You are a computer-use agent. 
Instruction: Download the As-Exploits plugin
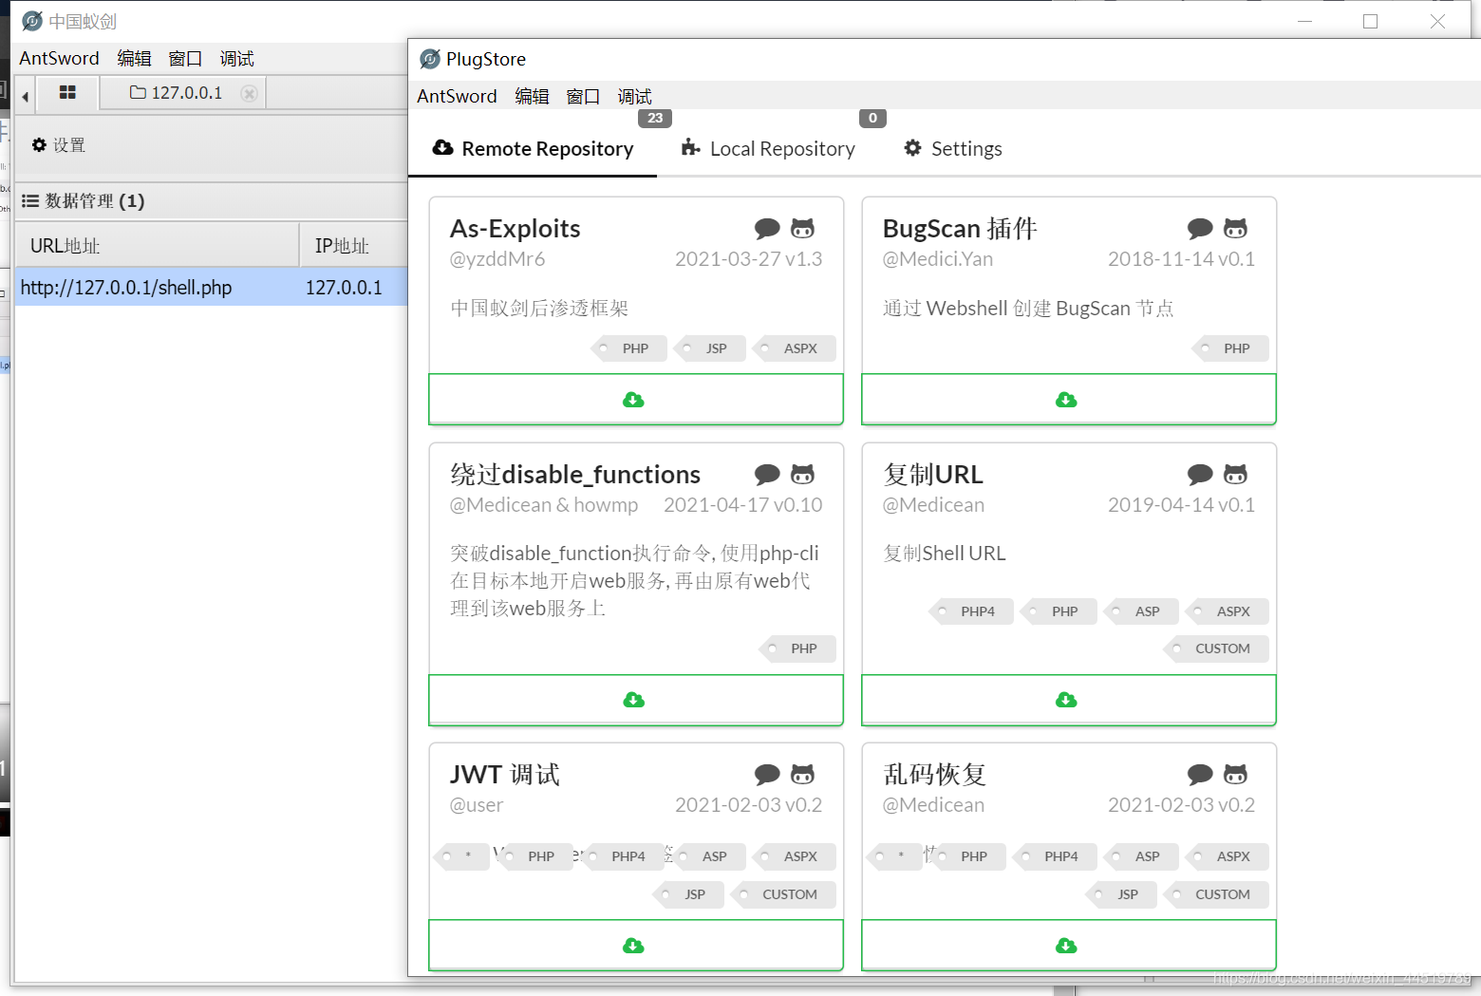tap(635, 399)
